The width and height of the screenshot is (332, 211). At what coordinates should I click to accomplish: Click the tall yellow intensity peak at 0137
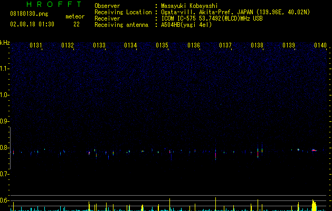(215, 204)
